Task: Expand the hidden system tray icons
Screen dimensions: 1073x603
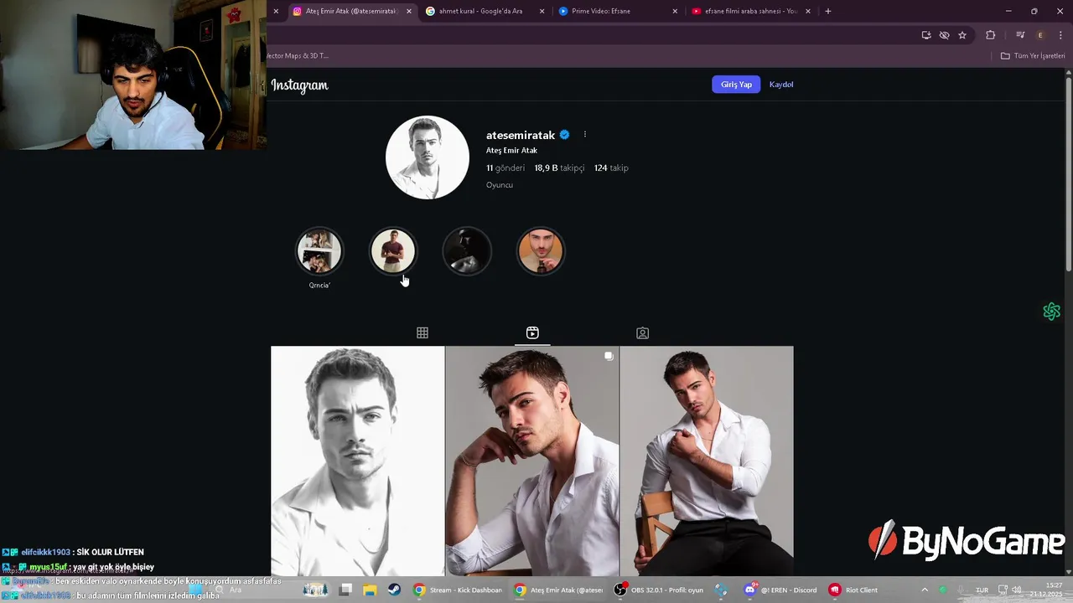Action: (925, 590)
